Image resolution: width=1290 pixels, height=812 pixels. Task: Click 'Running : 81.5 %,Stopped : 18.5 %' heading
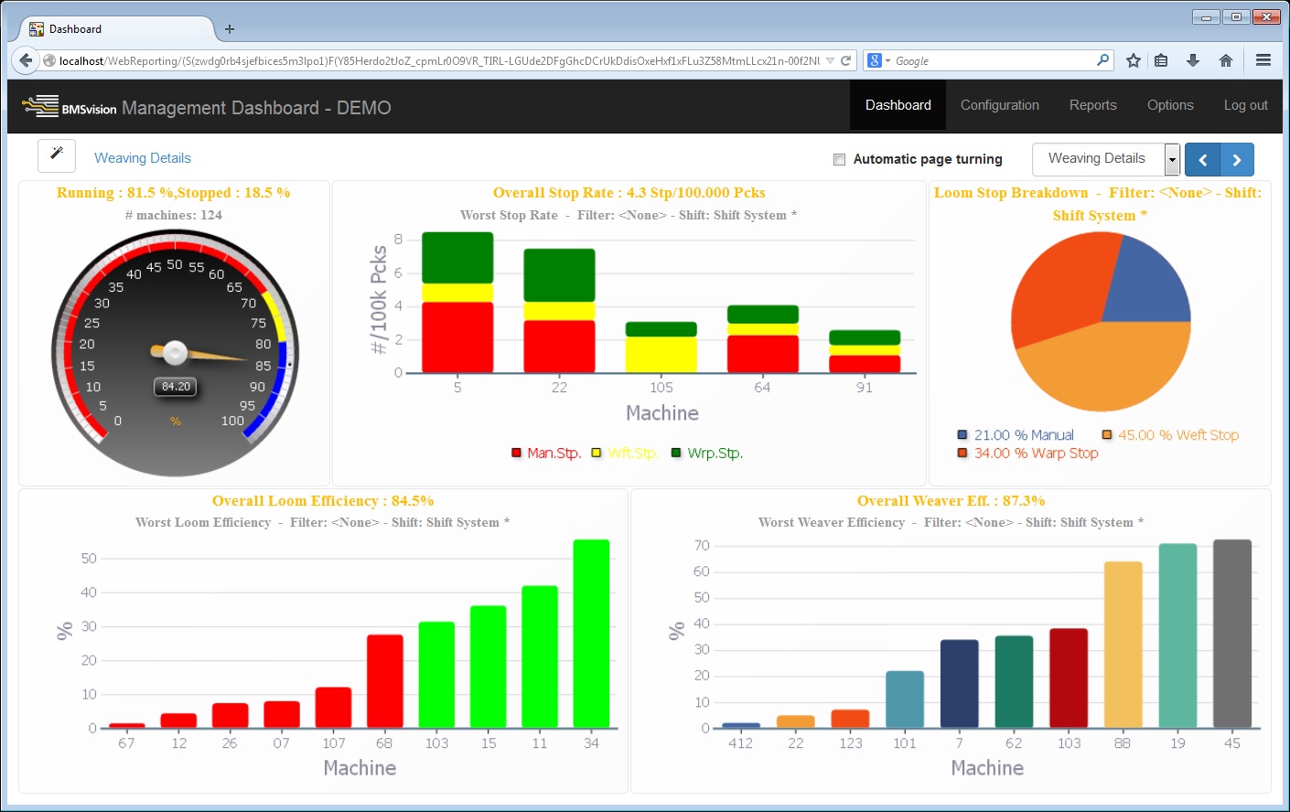(173, 193)
